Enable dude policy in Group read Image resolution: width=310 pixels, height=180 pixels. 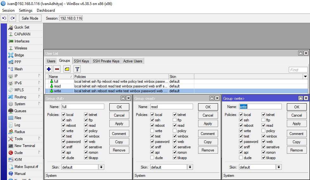[152, 158]
